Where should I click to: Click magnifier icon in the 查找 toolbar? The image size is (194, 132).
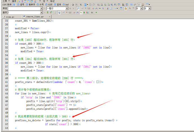[x=56, y=13]
